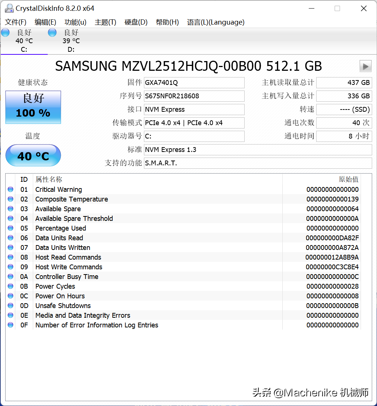Click the 40 °C temperature indicator
Screen dimensions: 377x406
click(33, 155)
